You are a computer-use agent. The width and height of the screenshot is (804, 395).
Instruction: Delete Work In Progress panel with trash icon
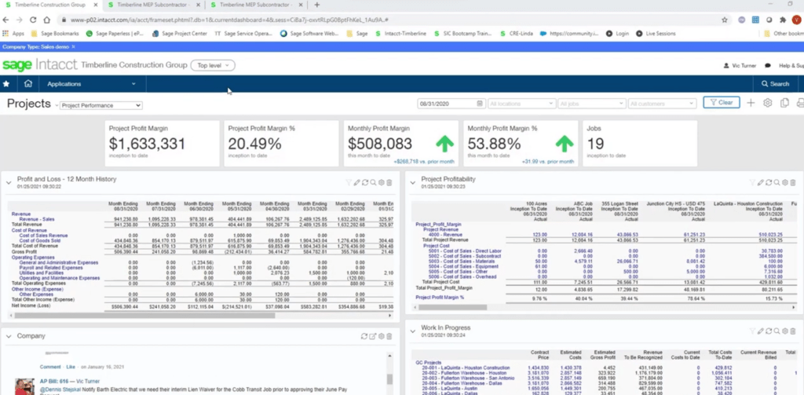793,331
